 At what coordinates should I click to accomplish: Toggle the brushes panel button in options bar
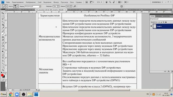coord(121,6)
